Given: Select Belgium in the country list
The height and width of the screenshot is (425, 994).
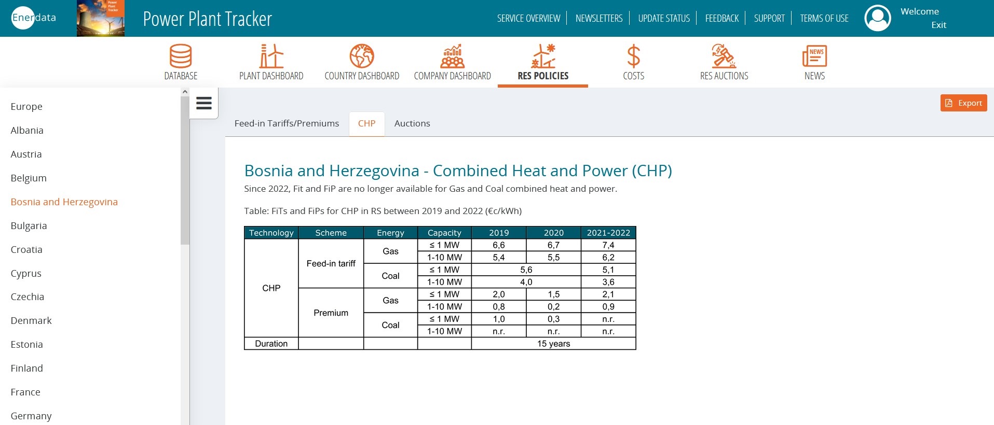Looking at the screenshot, I should pyautogui.click(x=29, y=178).
